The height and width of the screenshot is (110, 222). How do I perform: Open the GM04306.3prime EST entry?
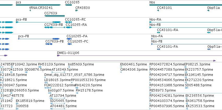click(133, 70)
